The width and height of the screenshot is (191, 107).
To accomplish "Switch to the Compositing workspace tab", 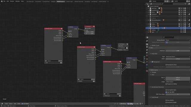I will point(46,1).
